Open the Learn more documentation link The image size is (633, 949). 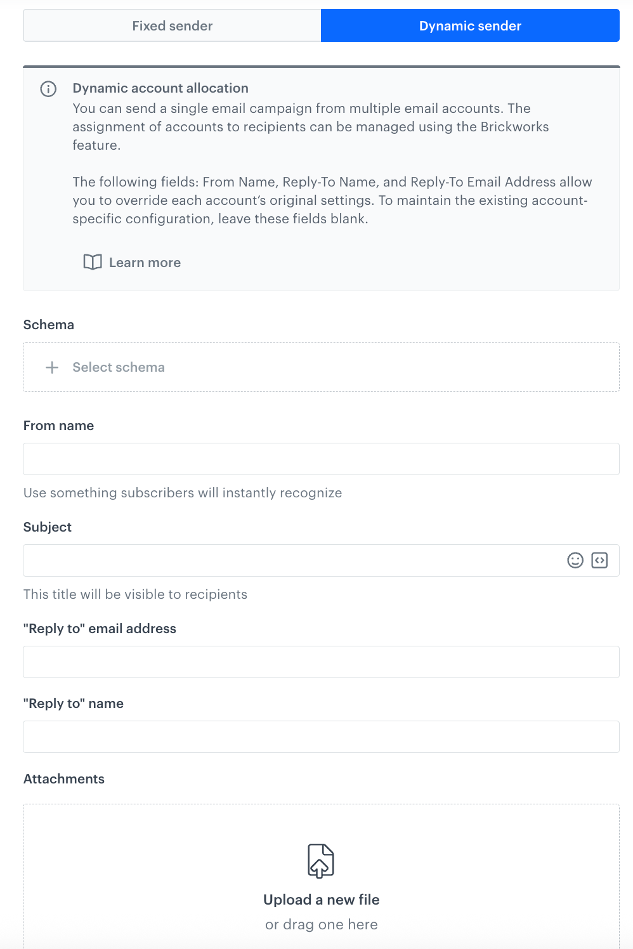click(144, 262)
